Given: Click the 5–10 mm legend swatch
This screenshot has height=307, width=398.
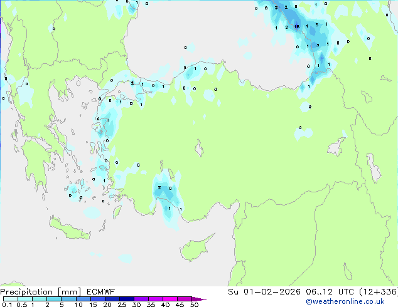Looking at the screenshot, I should point(68,299).
